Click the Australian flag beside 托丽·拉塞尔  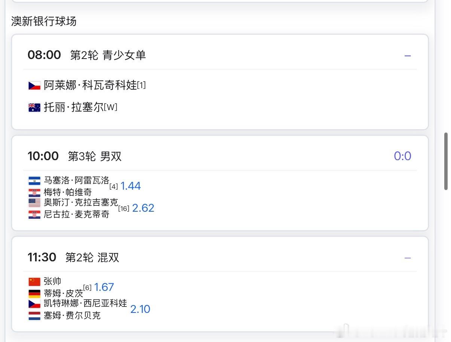[34, 108]
